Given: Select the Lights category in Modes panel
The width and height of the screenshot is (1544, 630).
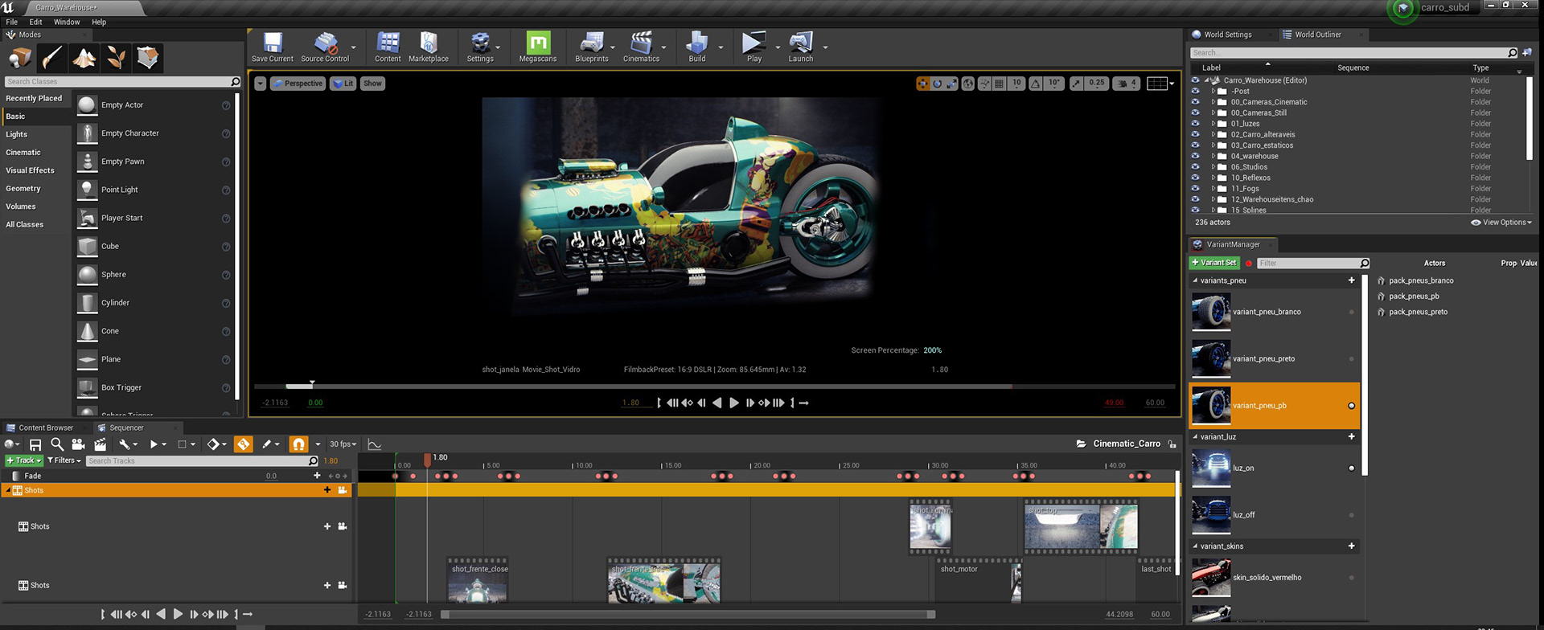Looking at the screenshot, I should pyautogui.click(x=17, y=134).
